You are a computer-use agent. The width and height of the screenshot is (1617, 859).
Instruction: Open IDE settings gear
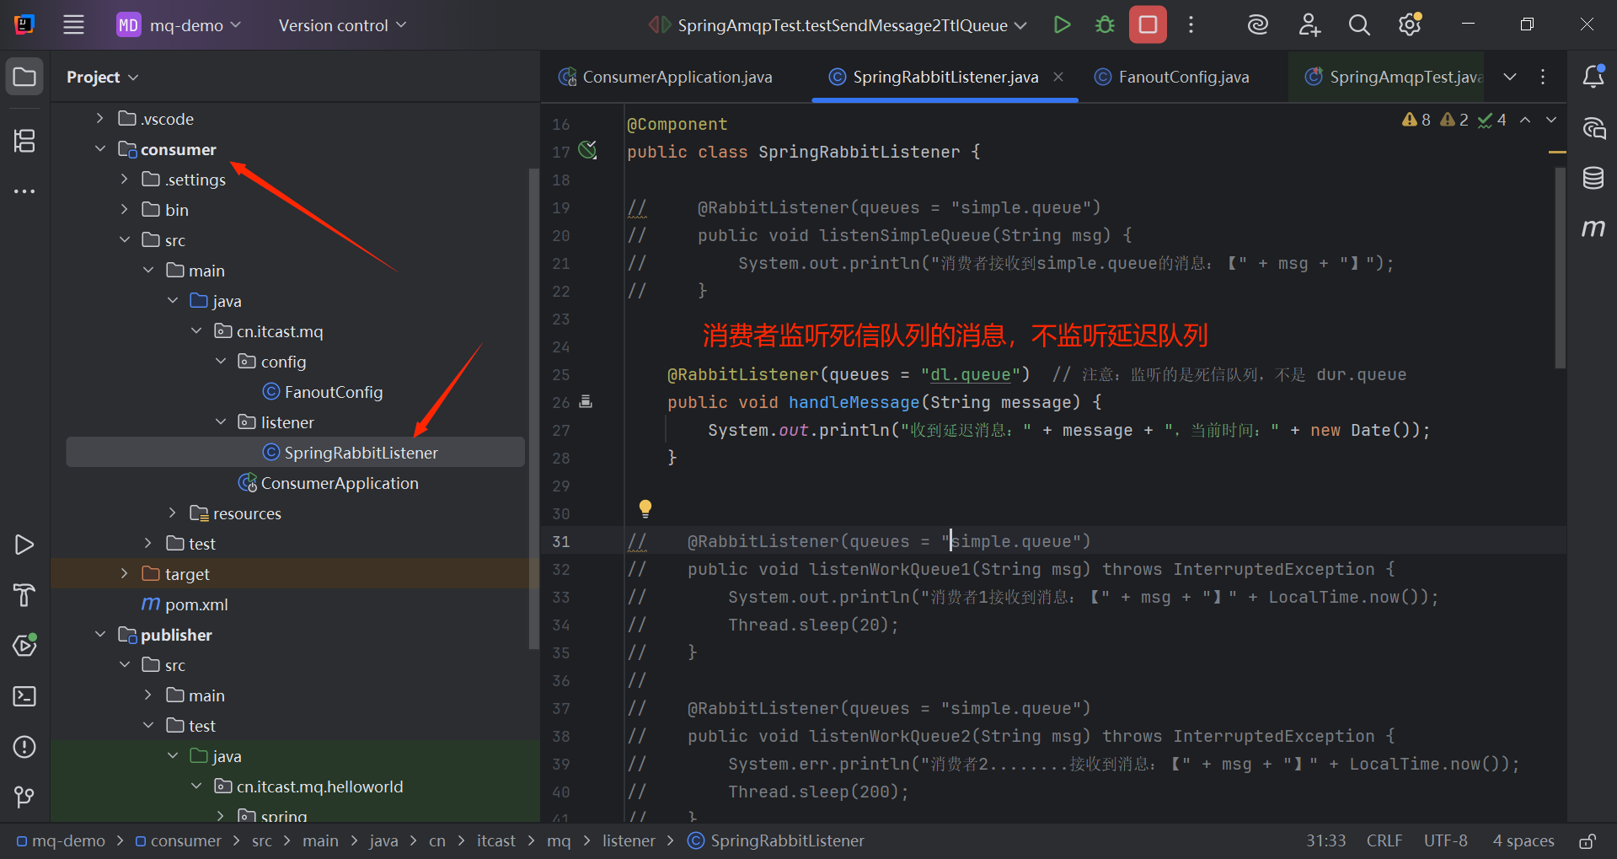tap(1410, 25)
